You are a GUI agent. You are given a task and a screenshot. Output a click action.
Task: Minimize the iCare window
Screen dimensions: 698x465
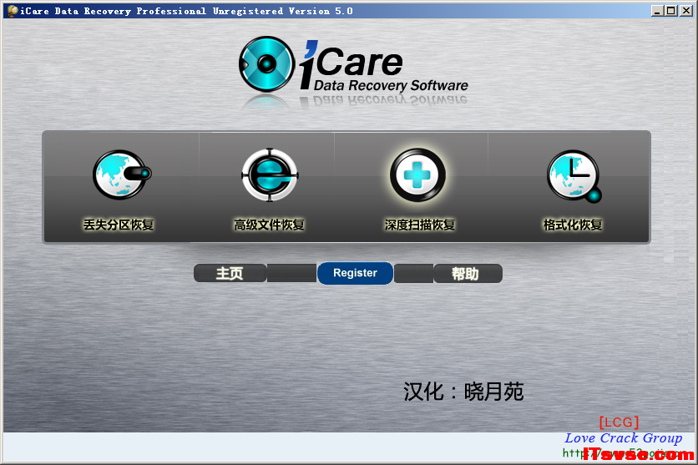click(x=656, y=11)
